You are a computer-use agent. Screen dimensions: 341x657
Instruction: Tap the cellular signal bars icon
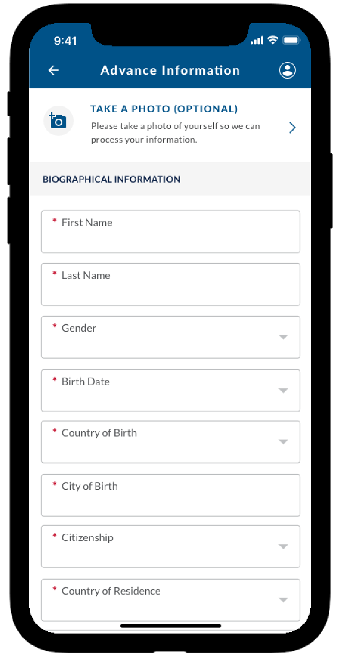[x=257, y=40]
